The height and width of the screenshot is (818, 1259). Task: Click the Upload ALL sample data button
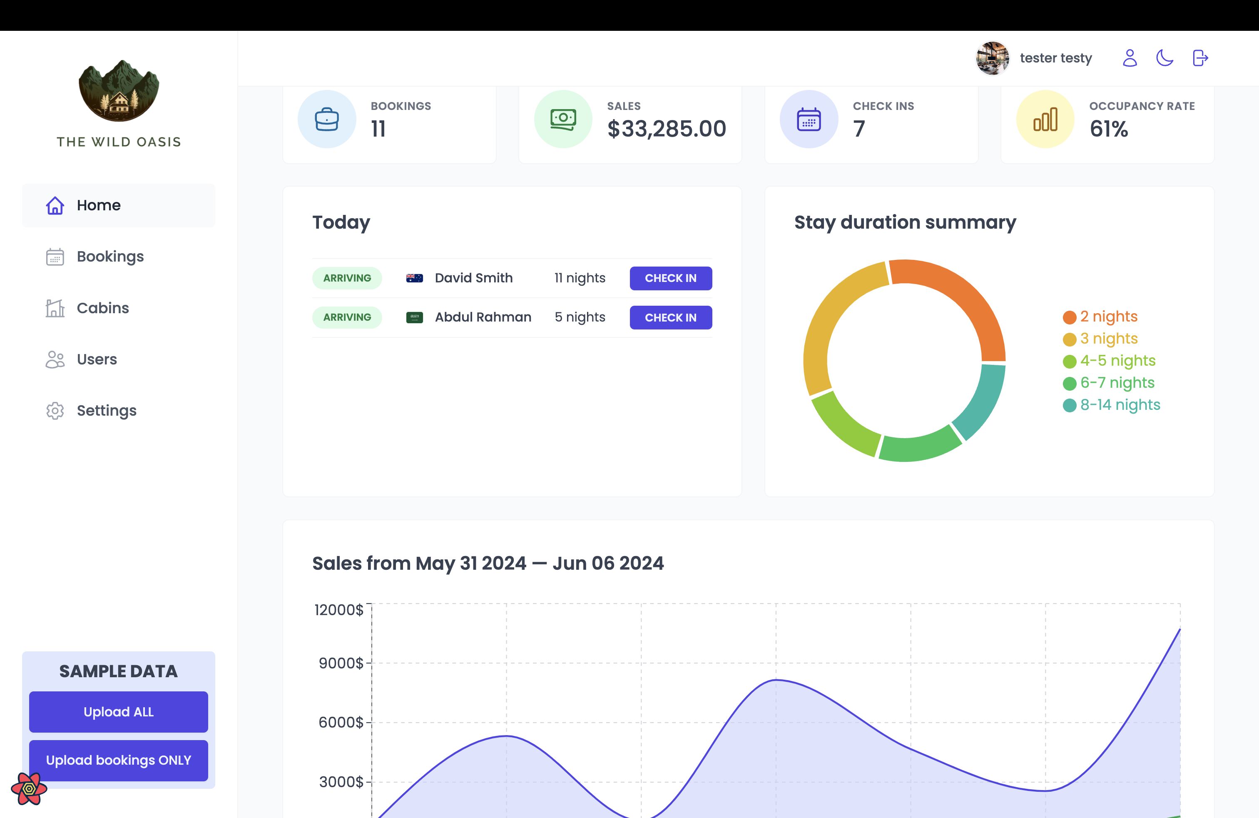(119, 712)
